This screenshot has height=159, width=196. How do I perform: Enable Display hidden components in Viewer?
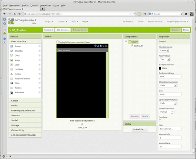coord(57,42)
